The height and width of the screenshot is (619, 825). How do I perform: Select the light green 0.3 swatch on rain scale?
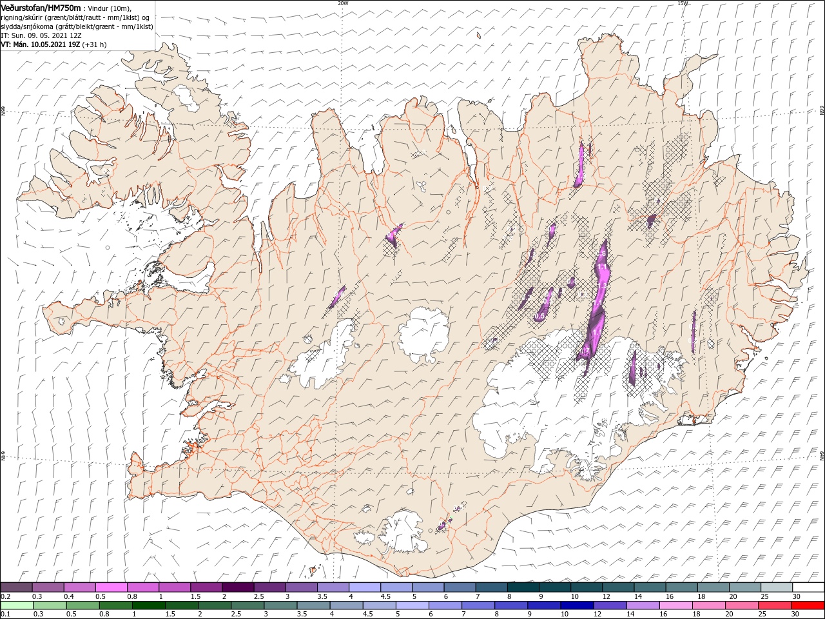(x=50, y=605)
